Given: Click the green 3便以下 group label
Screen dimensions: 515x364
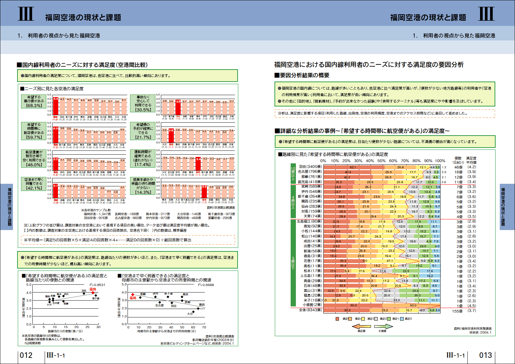Looking at the screenshot, I should [x=293, y=263].
